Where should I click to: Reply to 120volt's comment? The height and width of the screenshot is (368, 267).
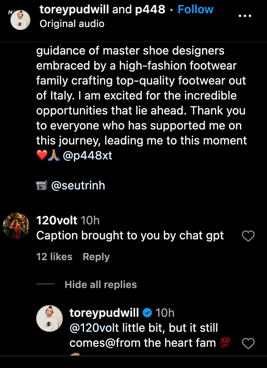[96, 257]
